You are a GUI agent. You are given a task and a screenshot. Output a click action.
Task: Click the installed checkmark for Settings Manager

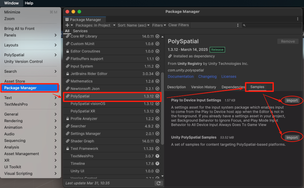click(x=157, y=133)
